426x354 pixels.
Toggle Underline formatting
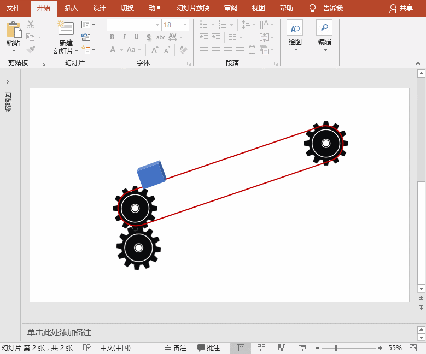coord(136,37)
